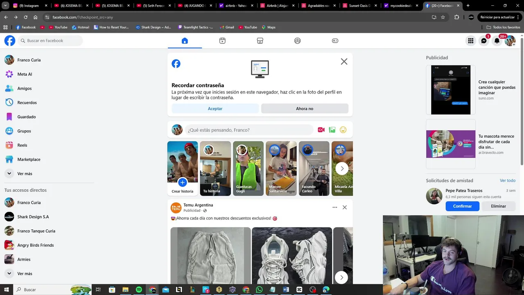Open Messenger chats icon

(484, 41)
